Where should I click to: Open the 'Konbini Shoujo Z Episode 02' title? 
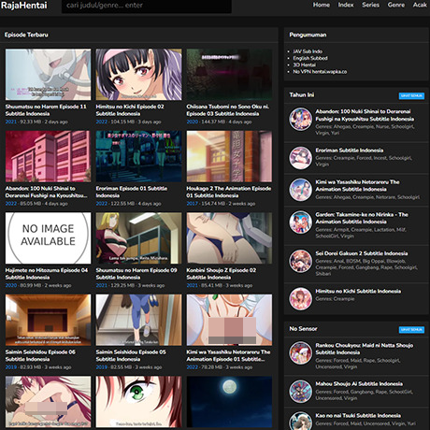pos(222,274)
